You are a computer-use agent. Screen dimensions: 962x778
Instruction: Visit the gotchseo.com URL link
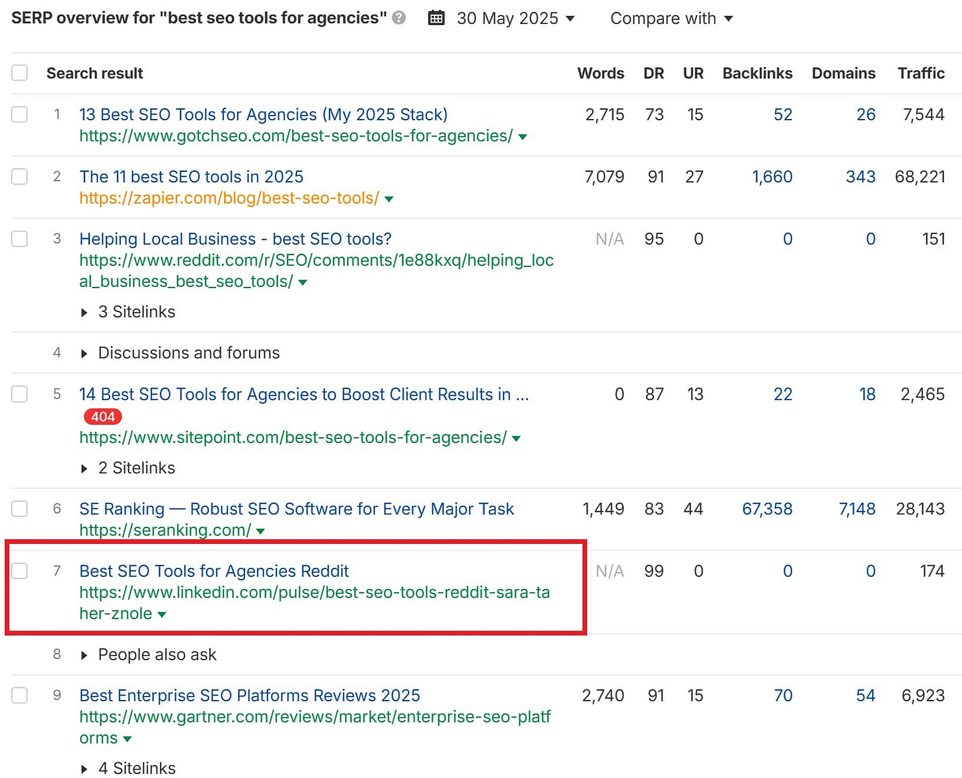point(296,136)
